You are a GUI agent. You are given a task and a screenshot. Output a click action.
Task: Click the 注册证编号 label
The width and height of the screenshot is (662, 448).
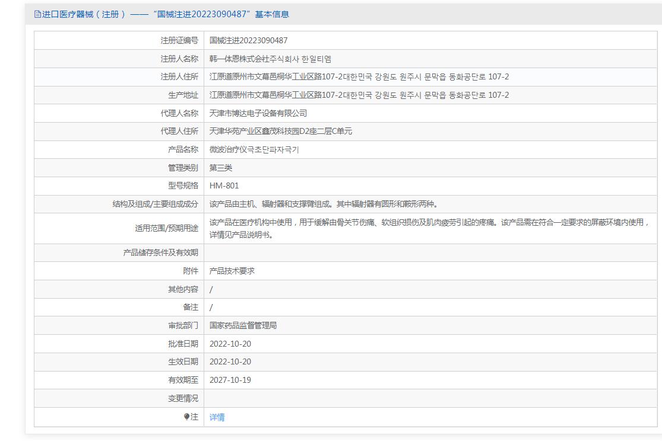point(179,40)
